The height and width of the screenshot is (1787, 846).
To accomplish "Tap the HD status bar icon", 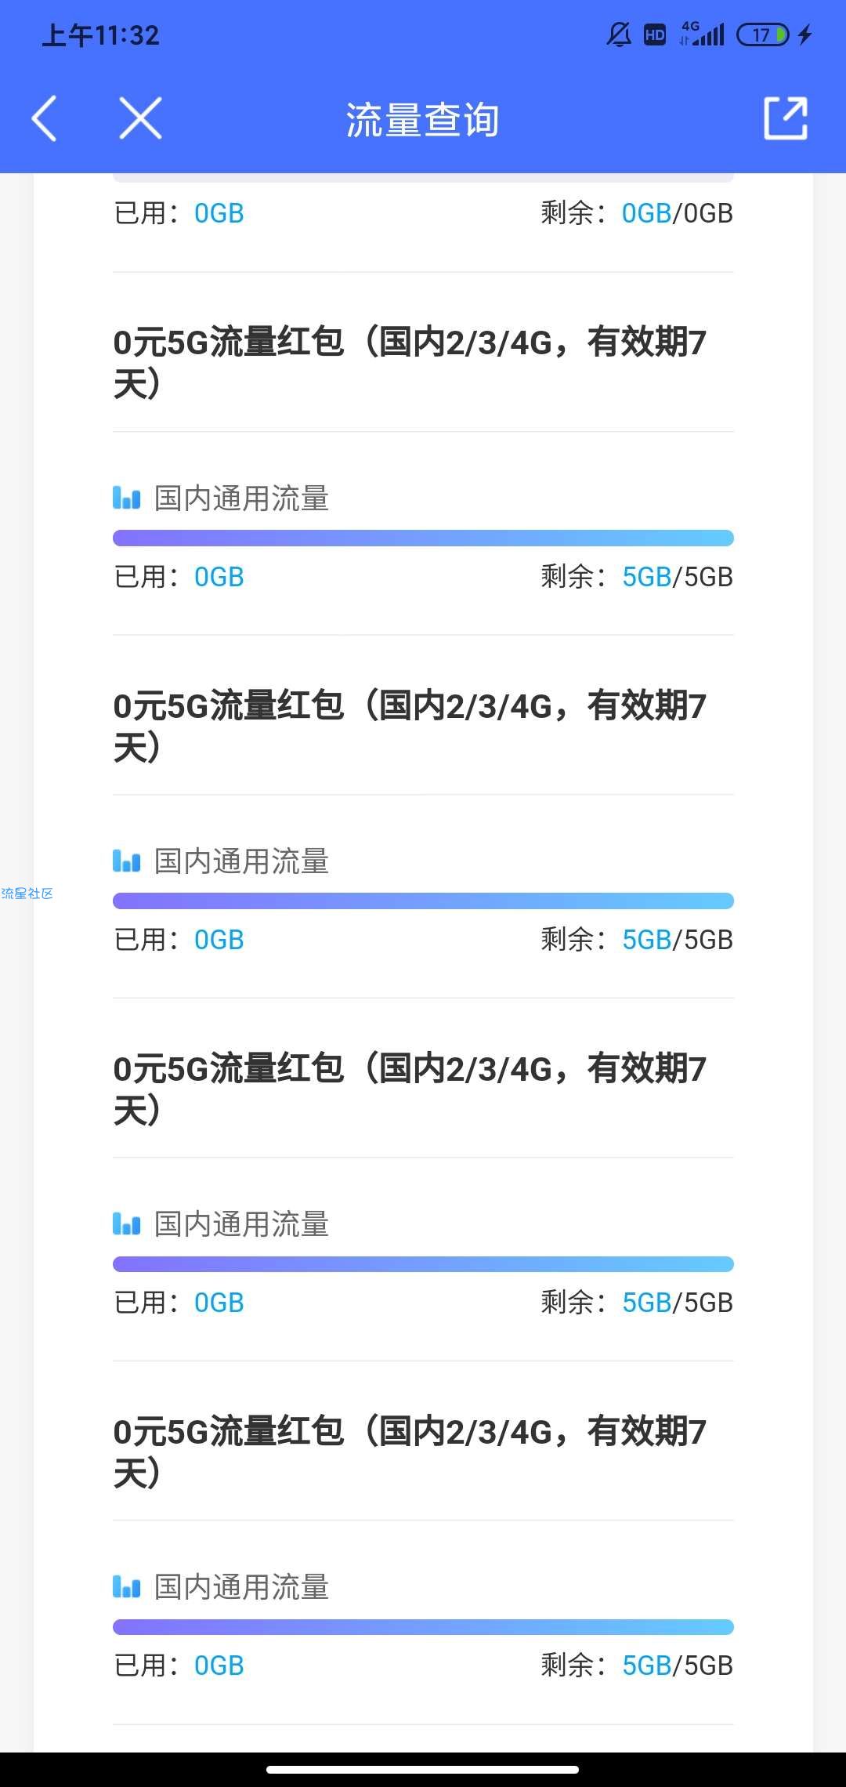I will pyautogui.click(x=655, y=34).
